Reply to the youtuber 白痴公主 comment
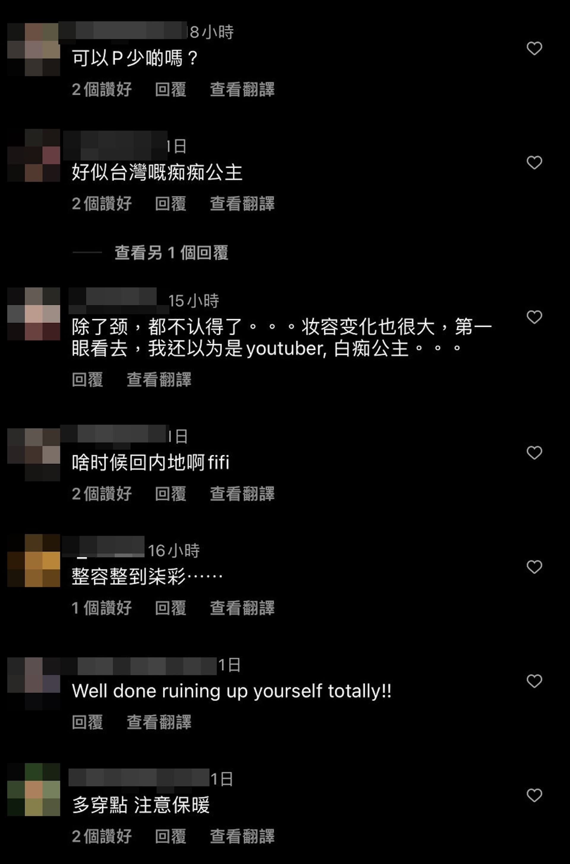570x864 pixels. [87, 380]
